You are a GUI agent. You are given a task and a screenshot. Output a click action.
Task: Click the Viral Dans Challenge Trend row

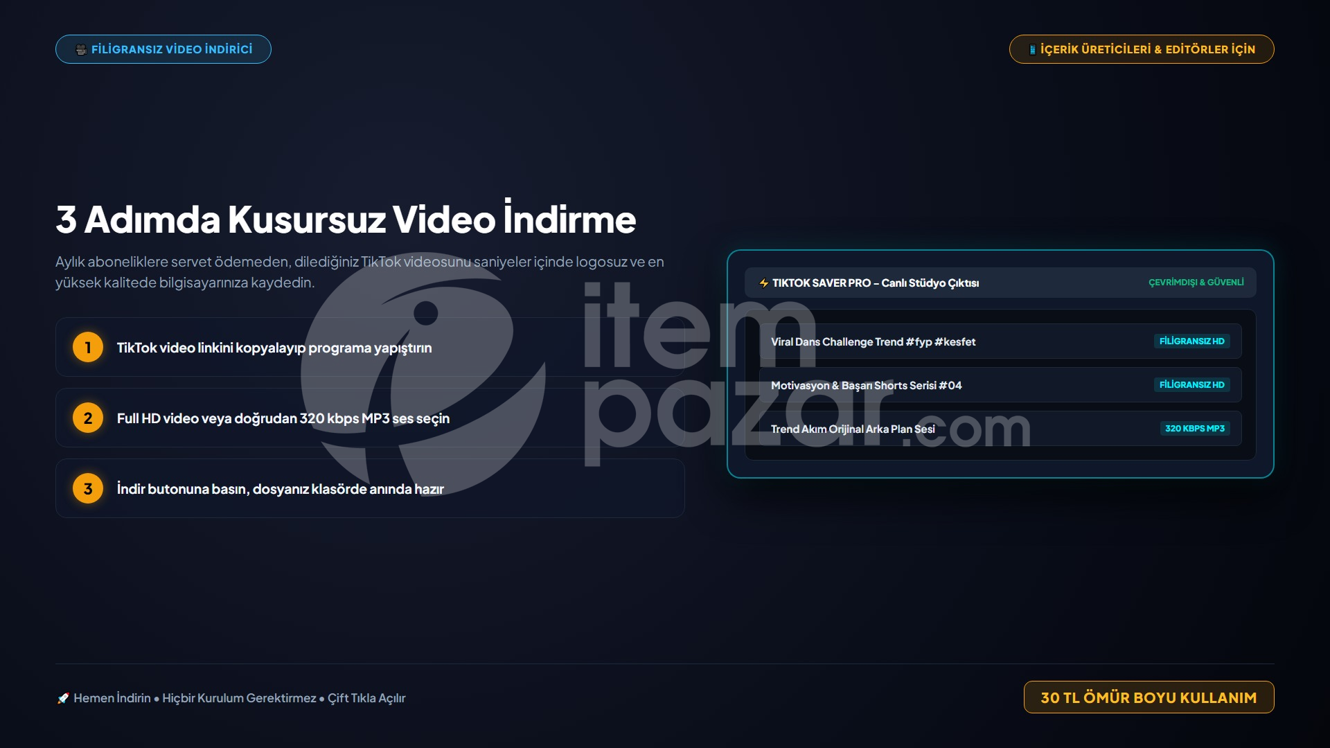[x=1000, y=341]
